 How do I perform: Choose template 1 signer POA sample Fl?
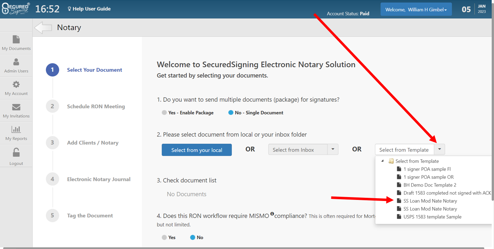[427, 169]
